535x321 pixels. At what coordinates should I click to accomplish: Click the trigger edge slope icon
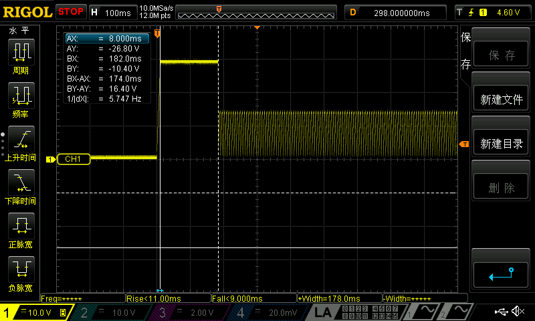click(471, 13)
